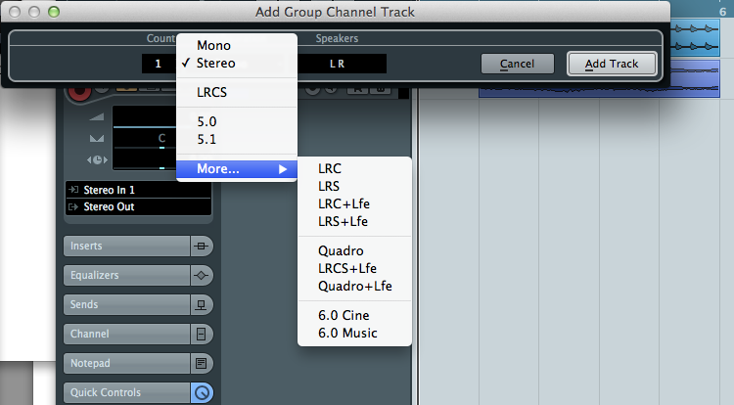Open the Notepad section icon
Image resolution: width=734 pixels, height=405 pixels.
pyautogui.click(x=202, y=363)
